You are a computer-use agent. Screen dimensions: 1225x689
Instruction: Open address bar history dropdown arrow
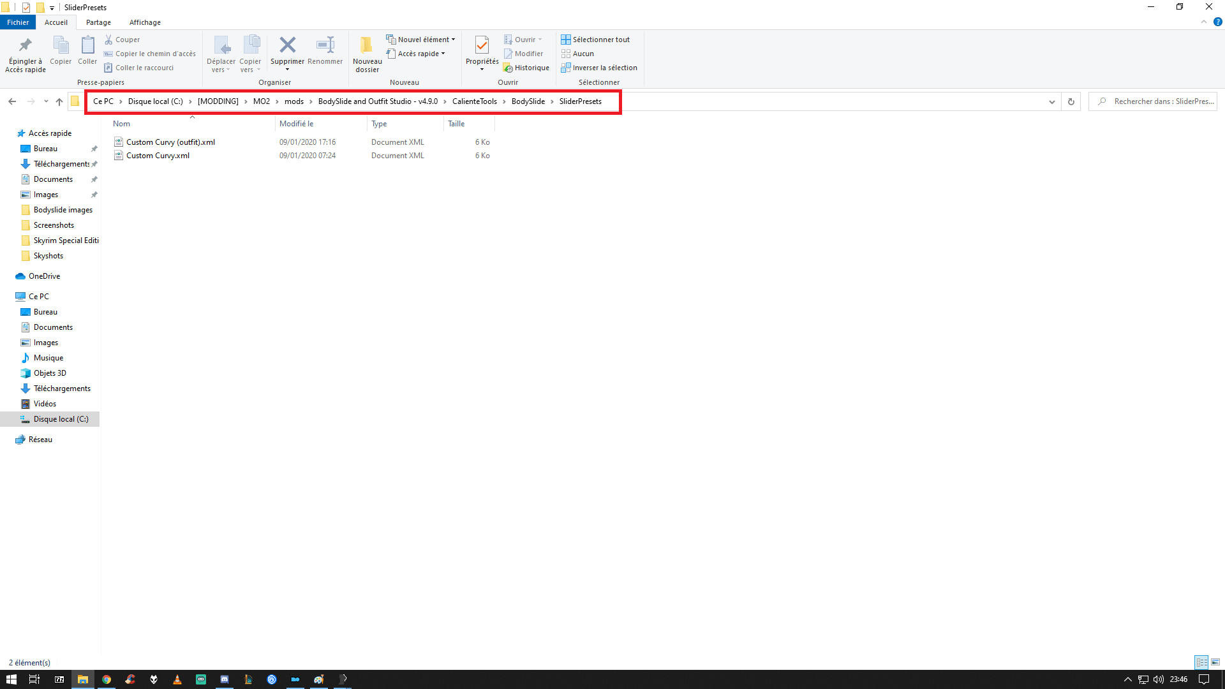click(x=1052, y=101)
